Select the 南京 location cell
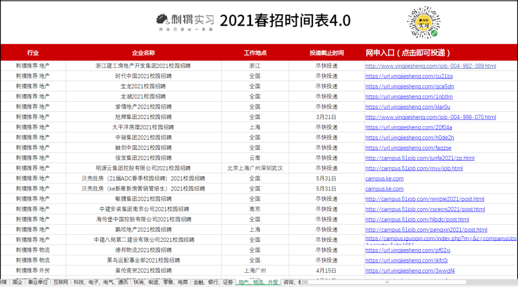The width and height of the screenshot is (518, 287). (x=255, y=209)
